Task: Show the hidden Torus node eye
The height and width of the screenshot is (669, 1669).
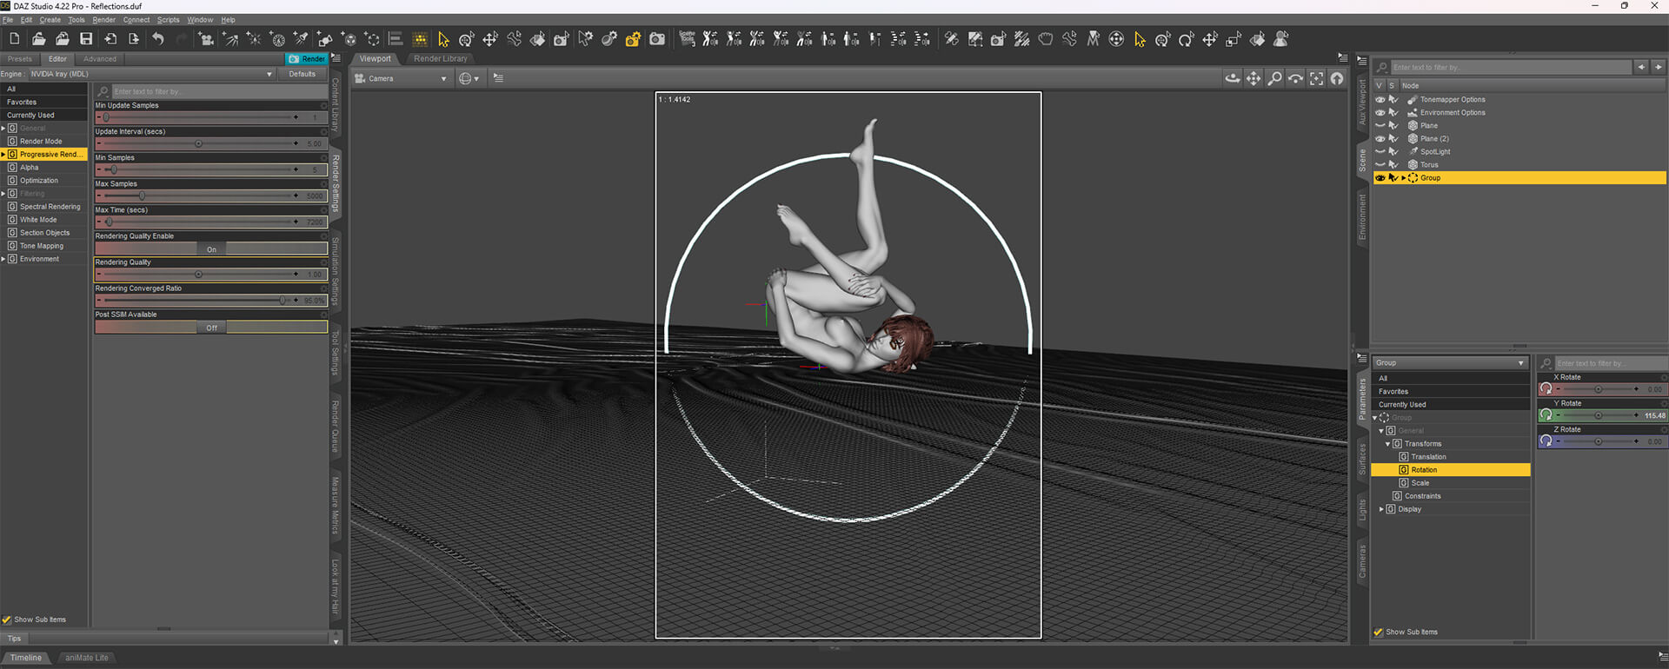Action: [1380, 165]
